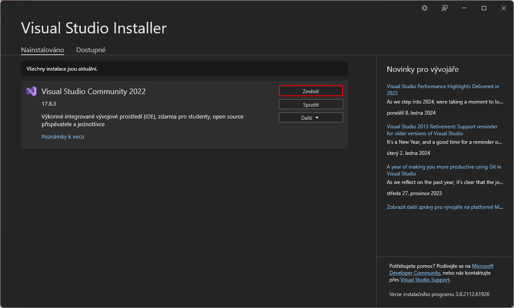Click the 'Všechny instalace jsou aktuální.' message

(62, 68)
